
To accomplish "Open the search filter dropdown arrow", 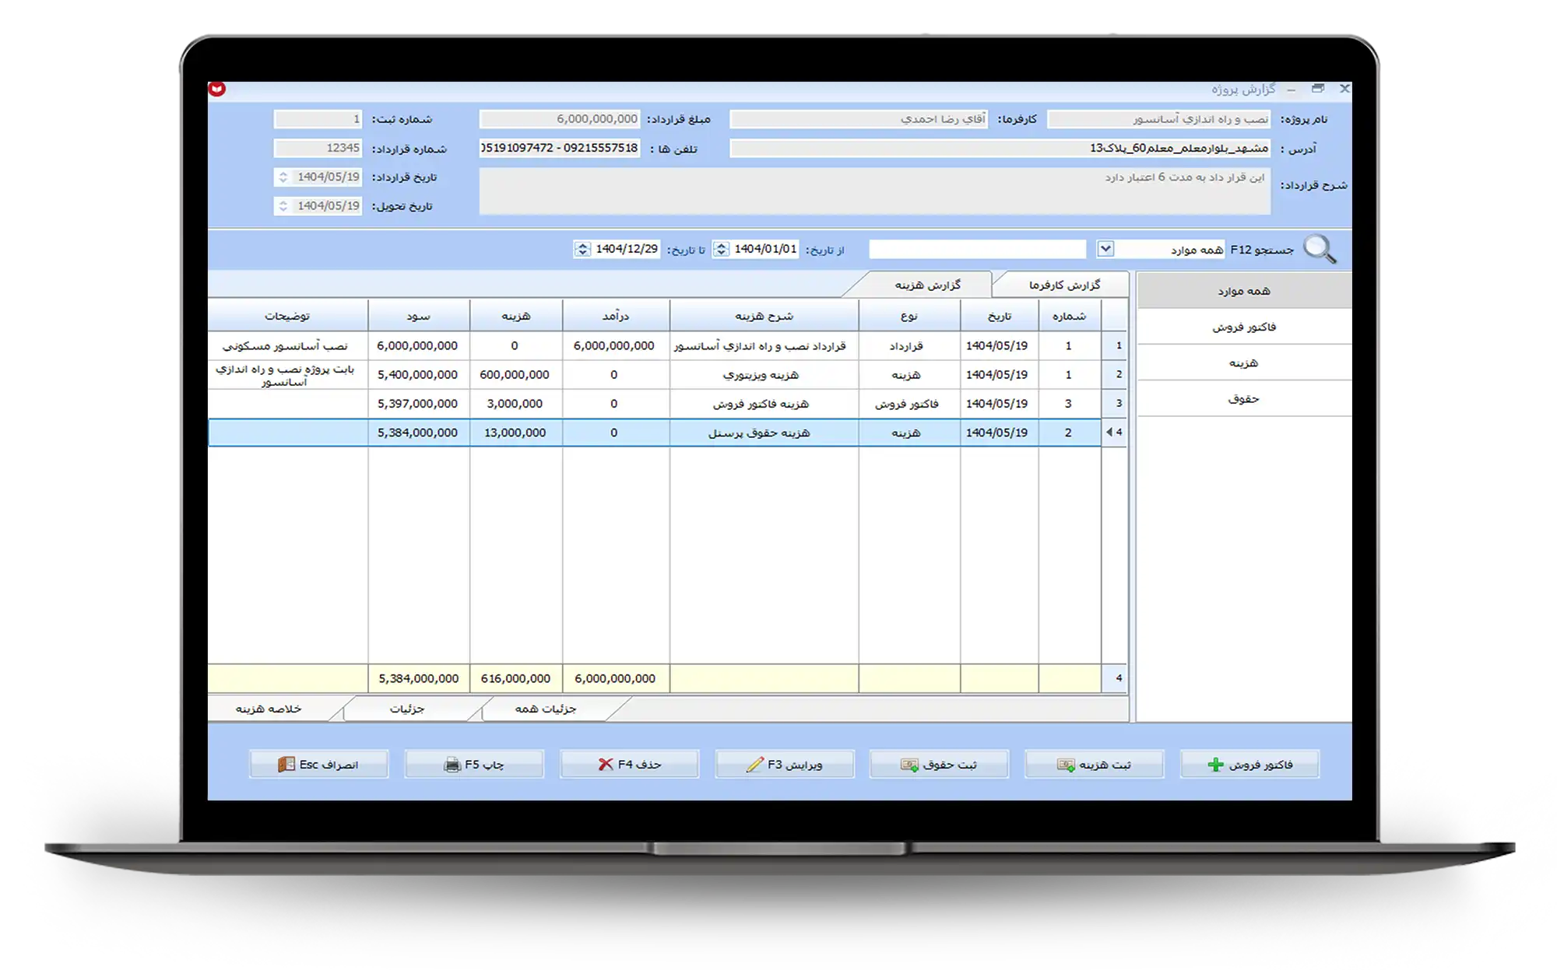I will click(x=1105, y=249).
